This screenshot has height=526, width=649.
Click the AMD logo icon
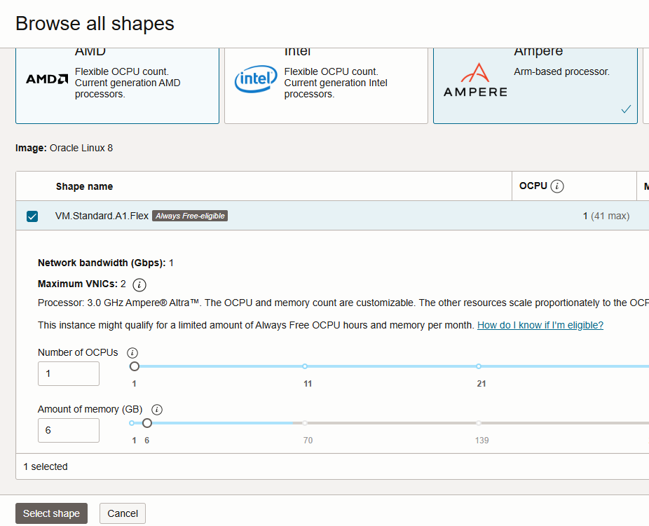point(47,78)
